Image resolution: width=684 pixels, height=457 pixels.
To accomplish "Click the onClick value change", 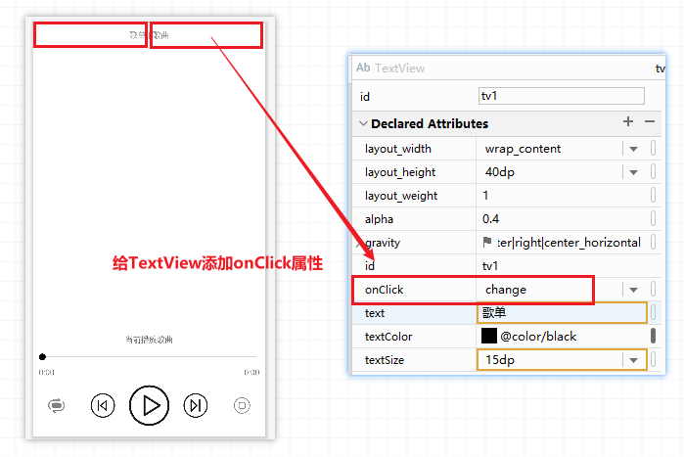I will coord(506,290).
